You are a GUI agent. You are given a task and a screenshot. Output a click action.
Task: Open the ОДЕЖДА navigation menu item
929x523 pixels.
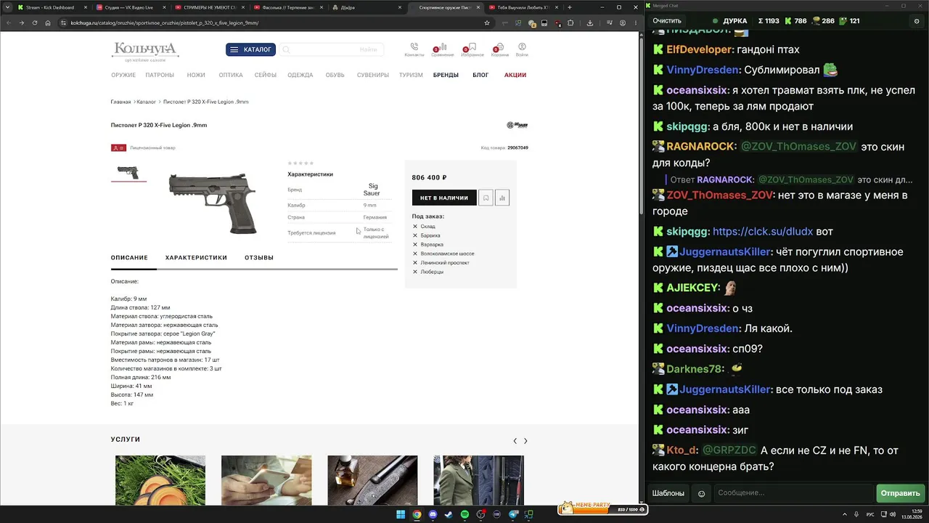[300, 75]
